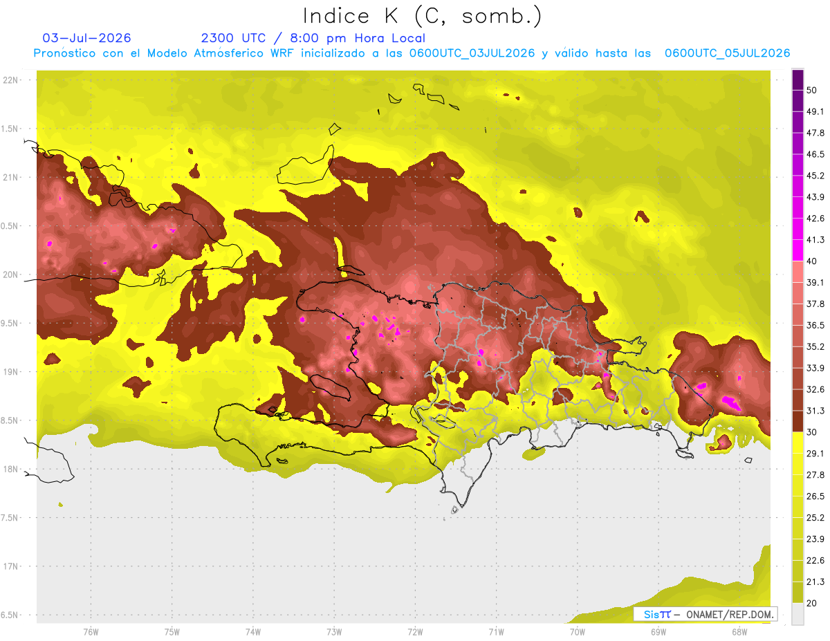This screenshot has height=641, width=830.
Task: Click the legend value '29.1'
Action: click(x=815, y=454)
